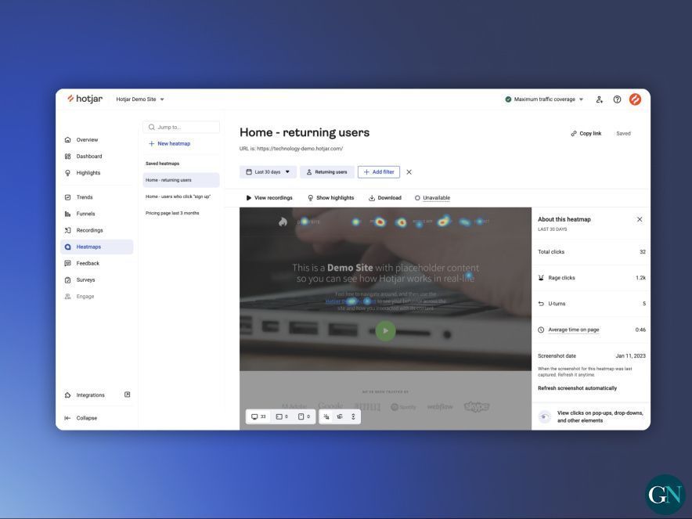
Task: Select Heatmaps in the sidebar
Action: [x=96, y=247]
